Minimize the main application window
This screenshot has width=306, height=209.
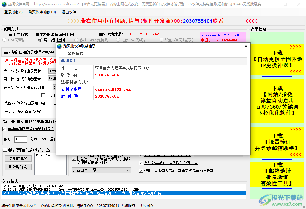272,4
